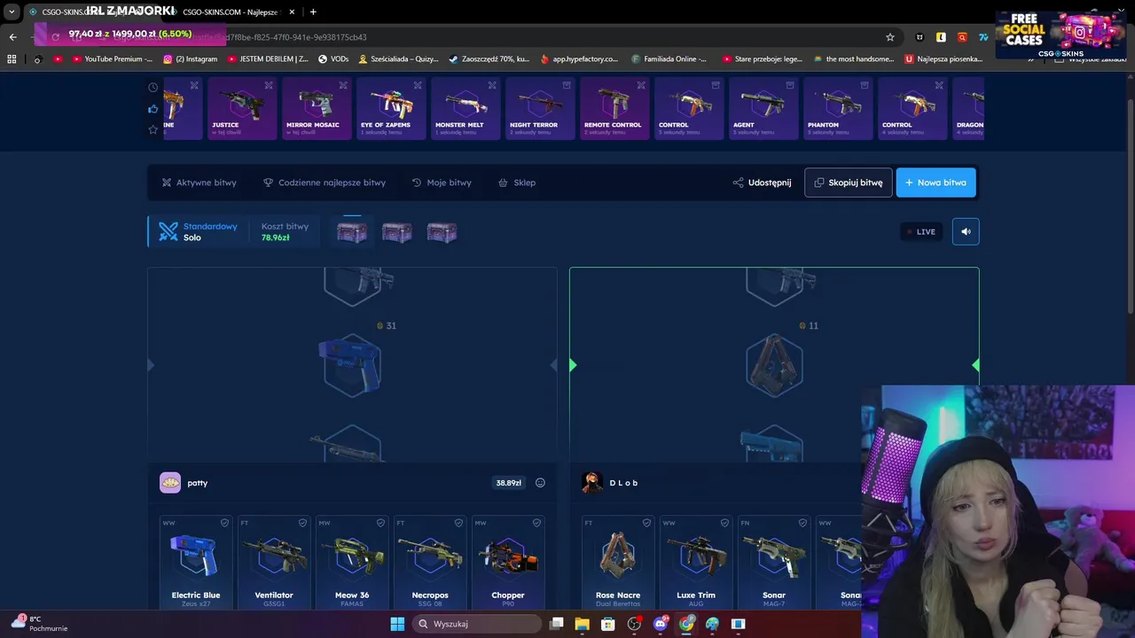This screenshot has height=638, width=1135.
Task: Open the app.hypefactory.co bookmark
Action: (x=579, y=59)
